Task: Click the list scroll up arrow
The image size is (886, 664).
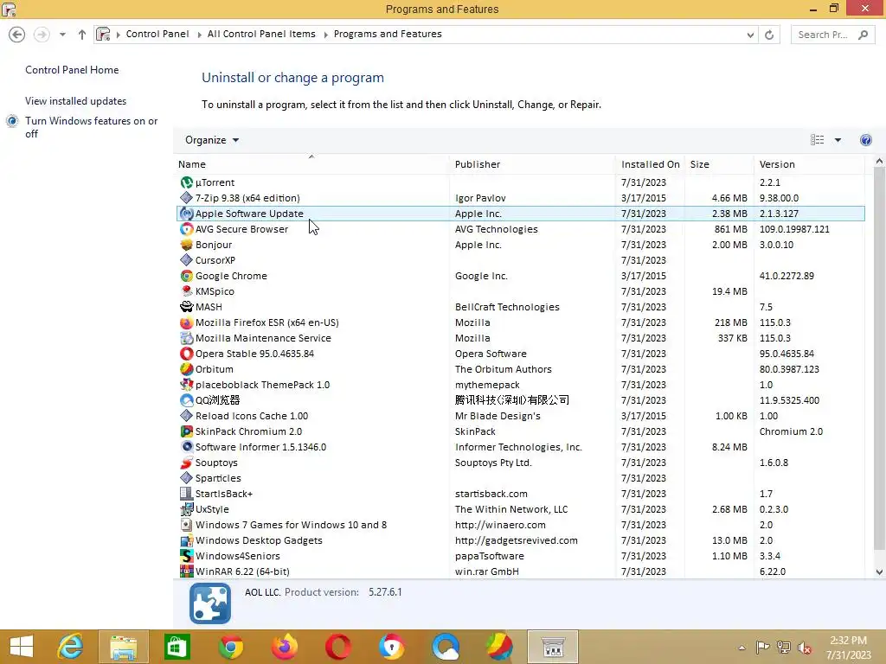Action: coord(879,162)
